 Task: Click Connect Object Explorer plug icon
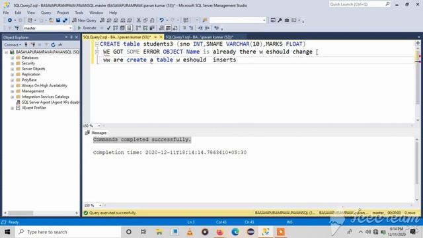(x=26, y=45)
